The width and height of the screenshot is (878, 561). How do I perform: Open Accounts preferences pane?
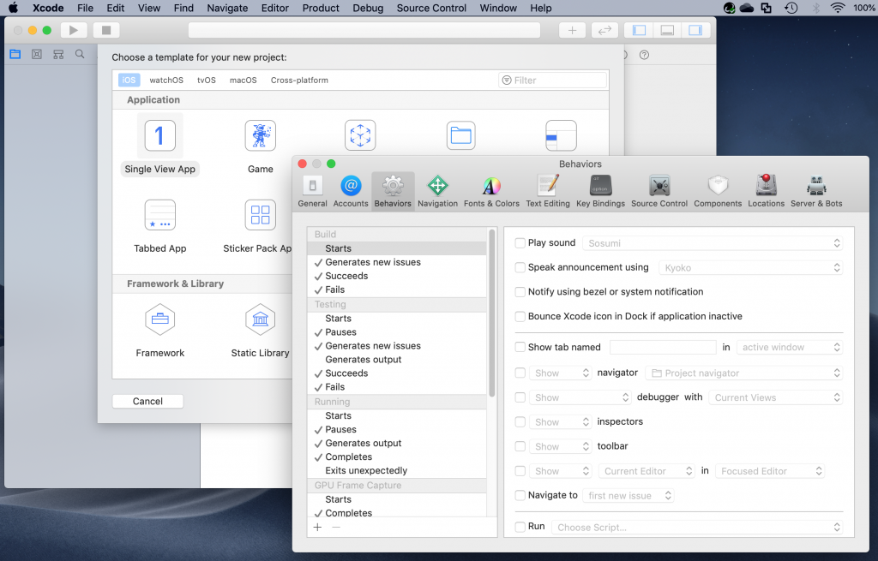pyautogui.click(x=351, y=191)
